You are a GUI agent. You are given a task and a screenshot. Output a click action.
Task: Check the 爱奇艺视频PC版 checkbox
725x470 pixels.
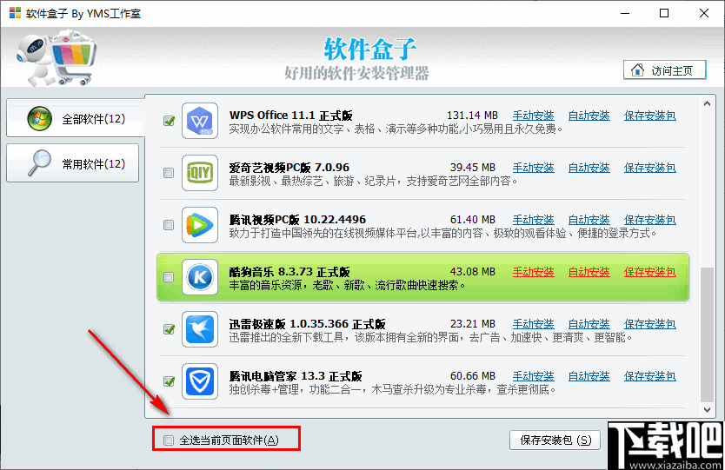(x=169, y=173)
